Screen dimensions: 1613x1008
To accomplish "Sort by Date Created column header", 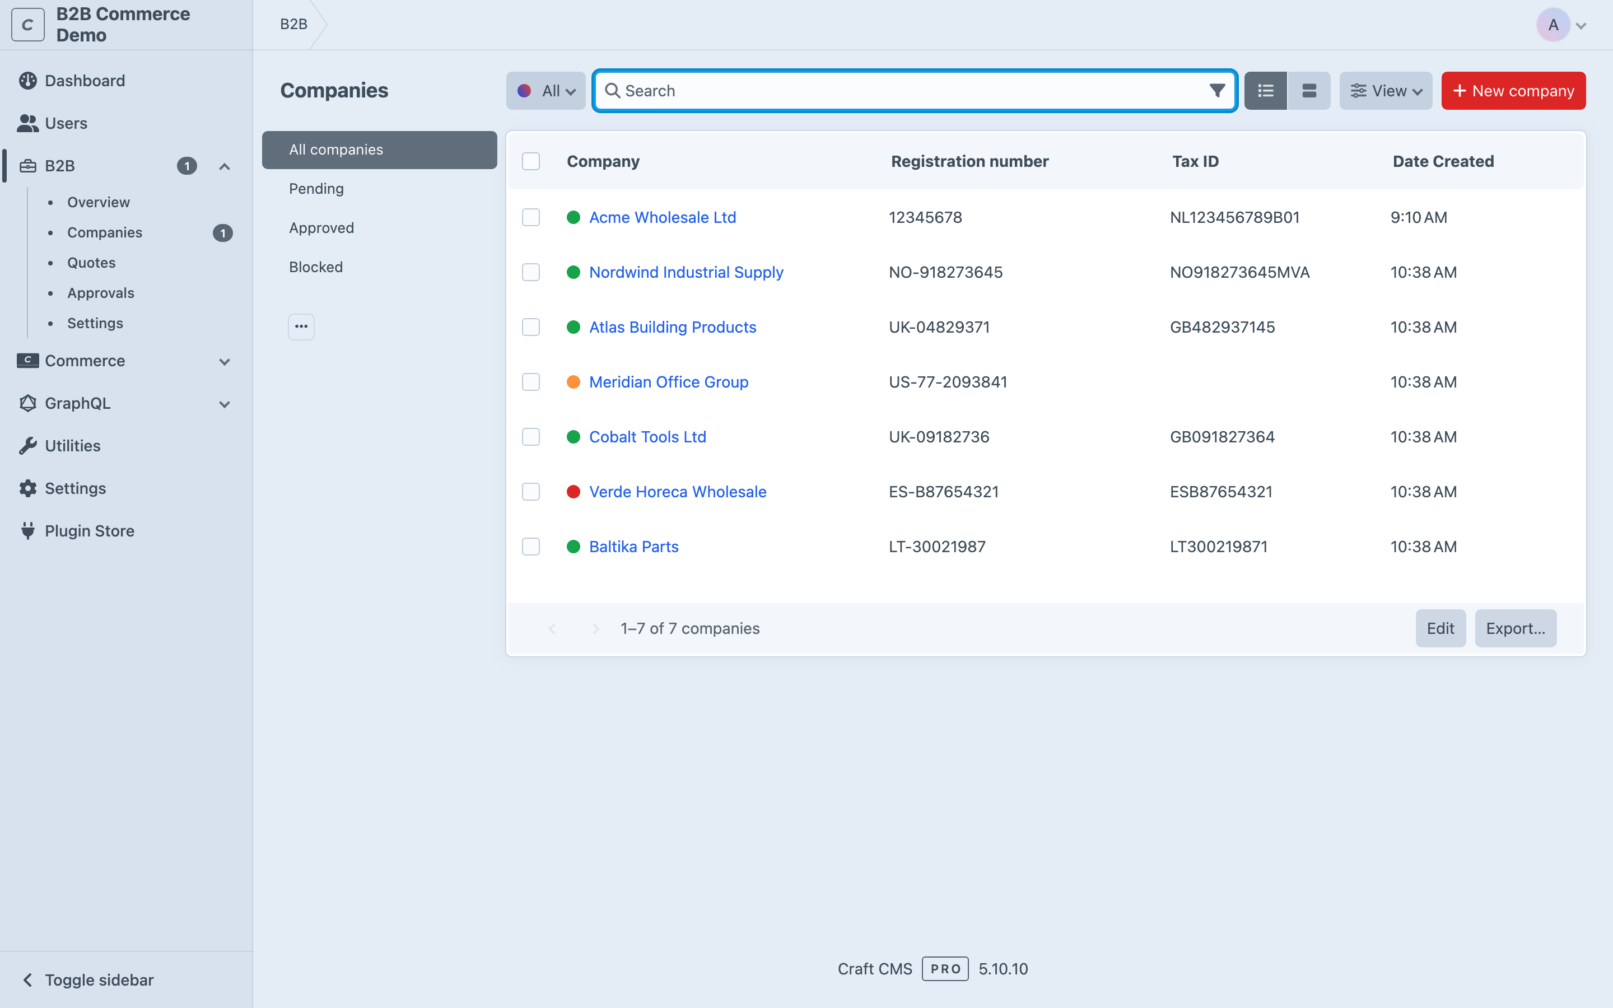I will pyautogui.click(x=1443, y=161).
